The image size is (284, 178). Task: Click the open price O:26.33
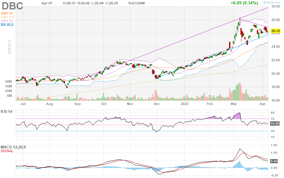pyautogui.click(x=69, y=3)
